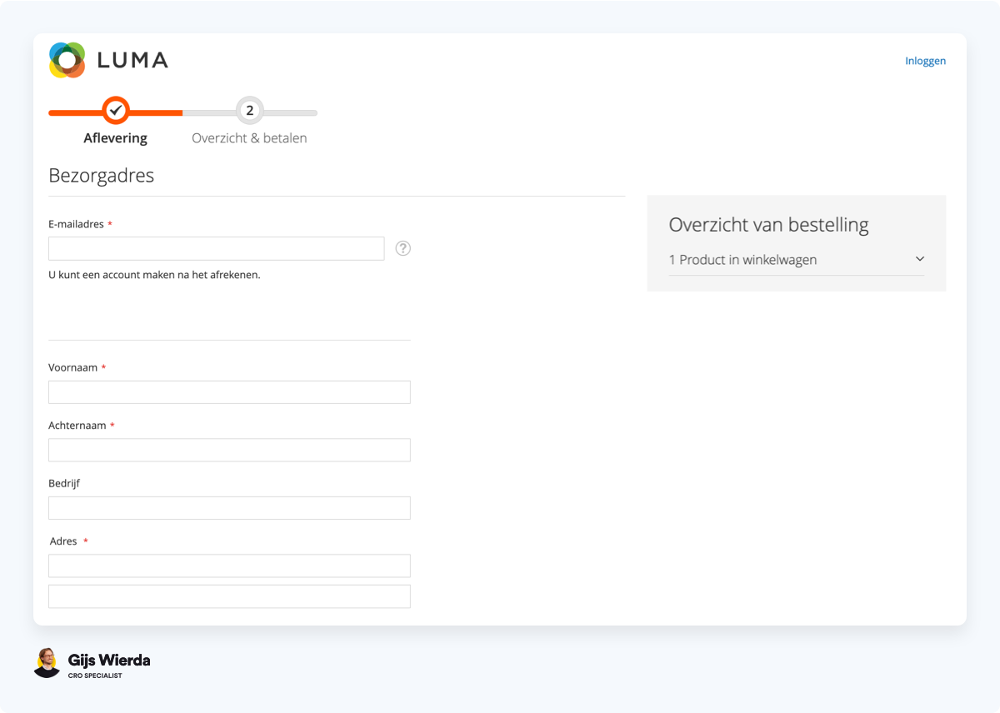Focus the first Adres line input
Viewport: 1000px width, 713px height.
pyautogui.click(x=229, y=566)
